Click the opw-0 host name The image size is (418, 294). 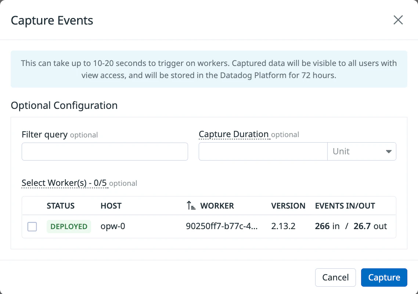[113, 227]
